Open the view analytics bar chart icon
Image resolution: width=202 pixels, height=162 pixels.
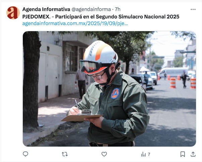coord(143,154)
